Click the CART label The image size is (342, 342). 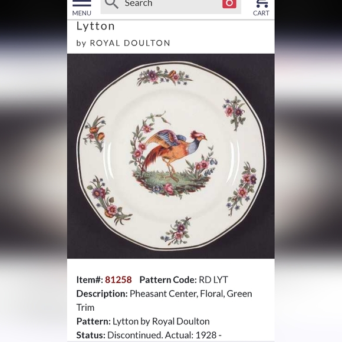click(261, 13)
